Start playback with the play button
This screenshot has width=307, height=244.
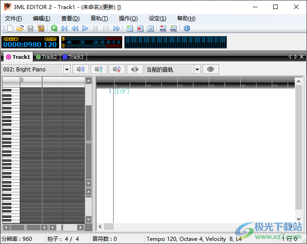(85, 28)
